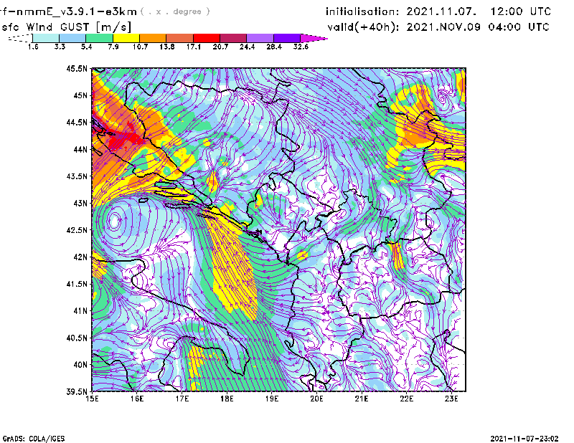Click the timestamp 2021-11-07-23:02
The width and height of the screenshot is (574, 443).
pyautogui.click(x=524, y=439)
